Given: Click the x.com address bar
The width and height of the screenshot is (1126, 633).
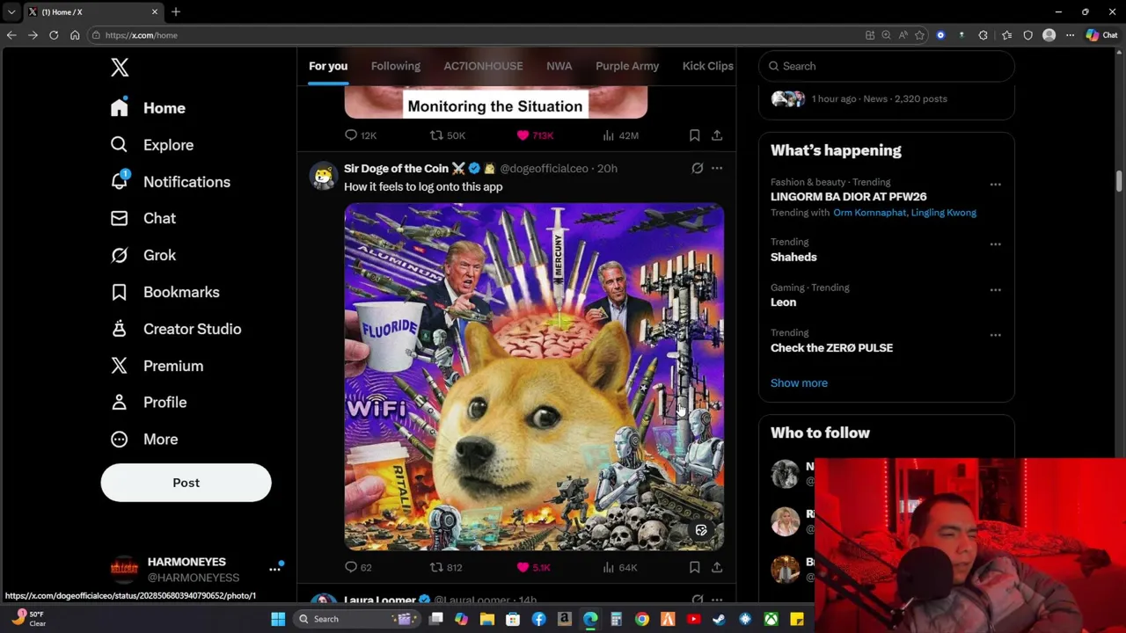Looking at the screenshot, I should [475, 35].
